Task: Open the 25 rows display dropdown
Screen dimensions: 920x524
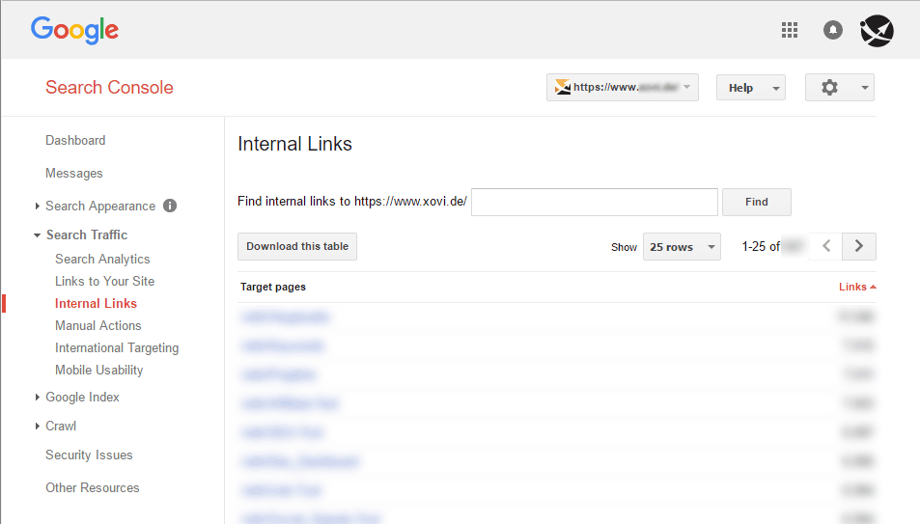Action: (x=682, y=247)
